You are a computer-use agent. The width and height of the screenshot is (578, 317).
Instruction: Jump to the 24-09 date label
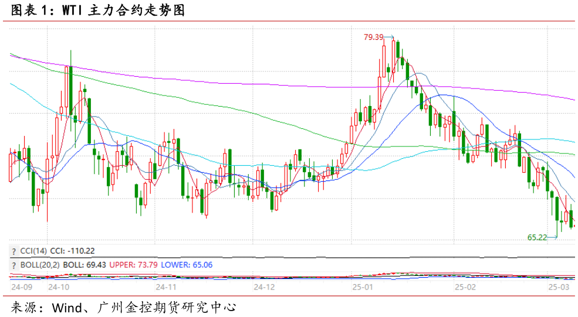[x=21, y=287]
